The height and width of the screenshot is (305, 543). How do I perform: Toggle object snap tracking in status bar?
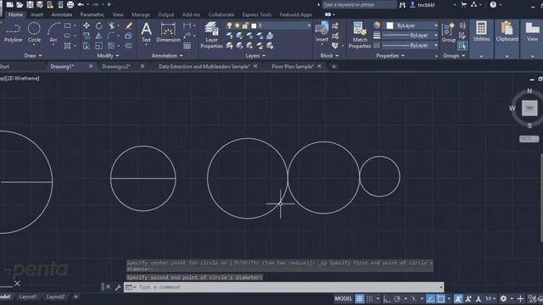pos(430,298)
